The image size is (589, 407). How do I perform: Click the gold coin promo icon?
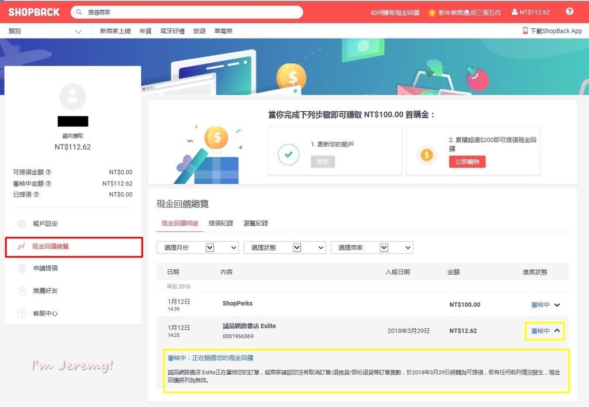432,13
